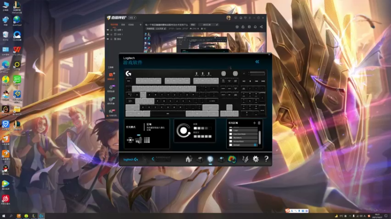
Task: Delete the lighting zone with the trash icon
Action: pos(259,123)
